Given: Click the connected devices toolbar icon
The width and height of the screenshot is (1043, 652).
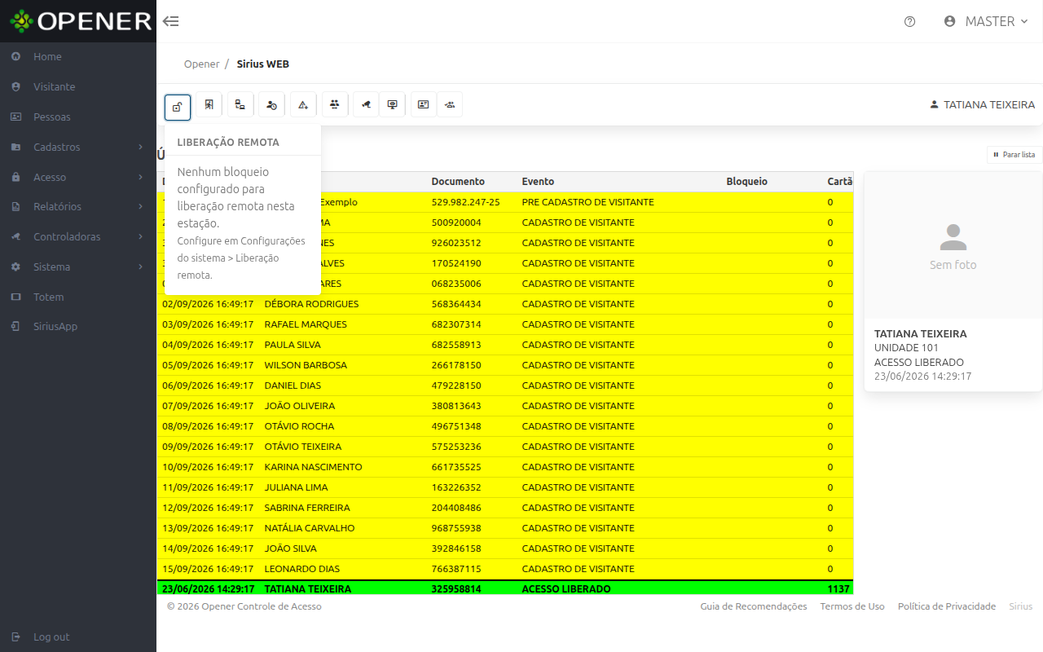Looking at the screenshot, I should tap(240, 104).
